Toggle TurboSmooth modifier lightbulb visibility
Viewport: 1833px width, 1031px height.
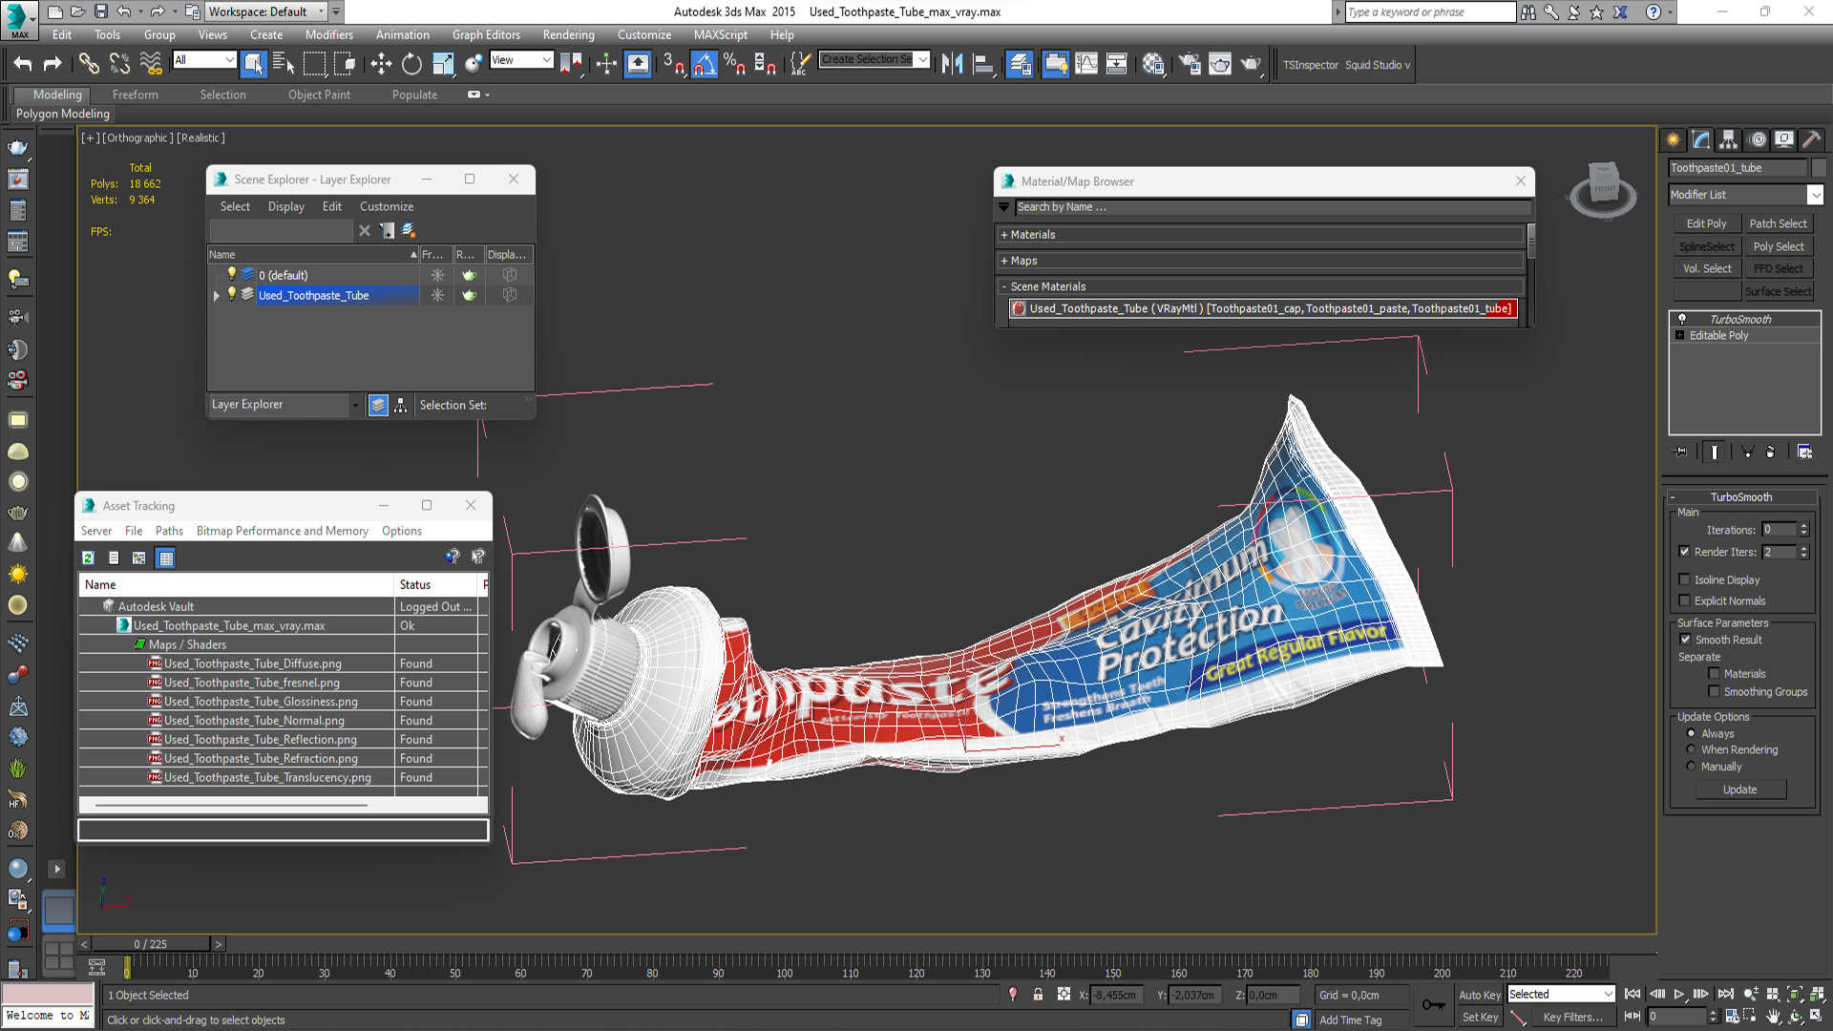(1682, 319)
